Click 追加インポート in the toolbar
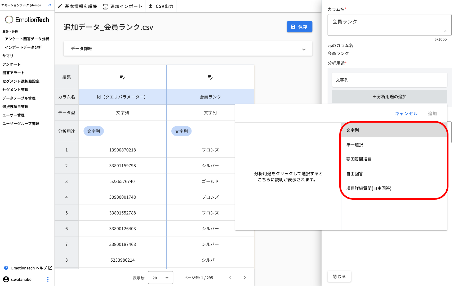Image resolution: width=458 pixels, height=286 pixels. [123, 6]
